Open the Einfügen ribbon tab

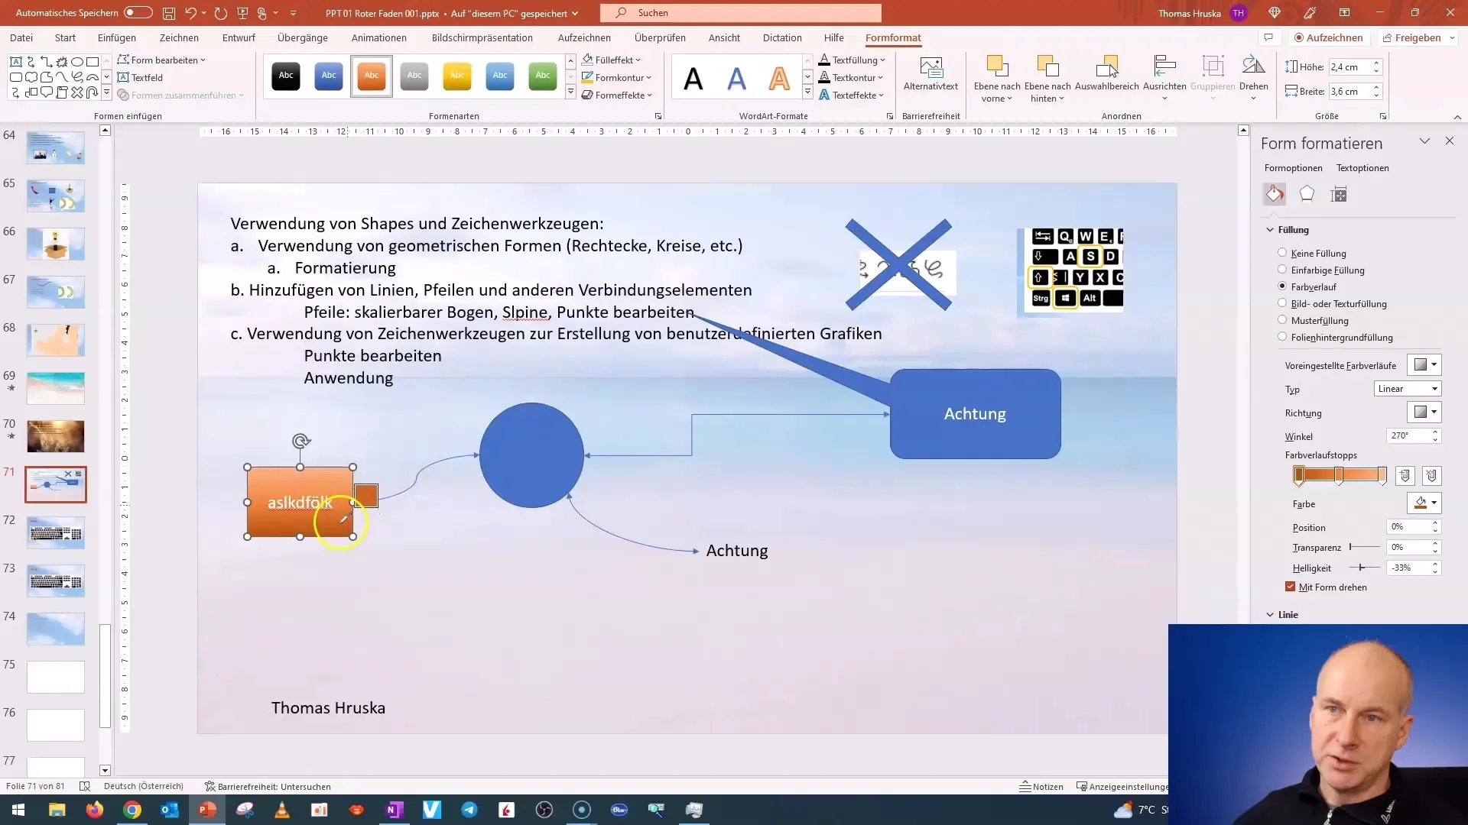point(117,37)
